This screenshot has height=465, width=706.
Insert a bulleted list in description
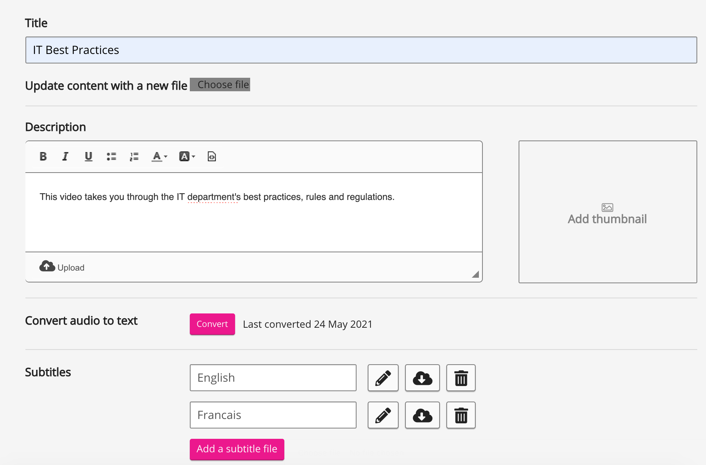click(111, 156)
